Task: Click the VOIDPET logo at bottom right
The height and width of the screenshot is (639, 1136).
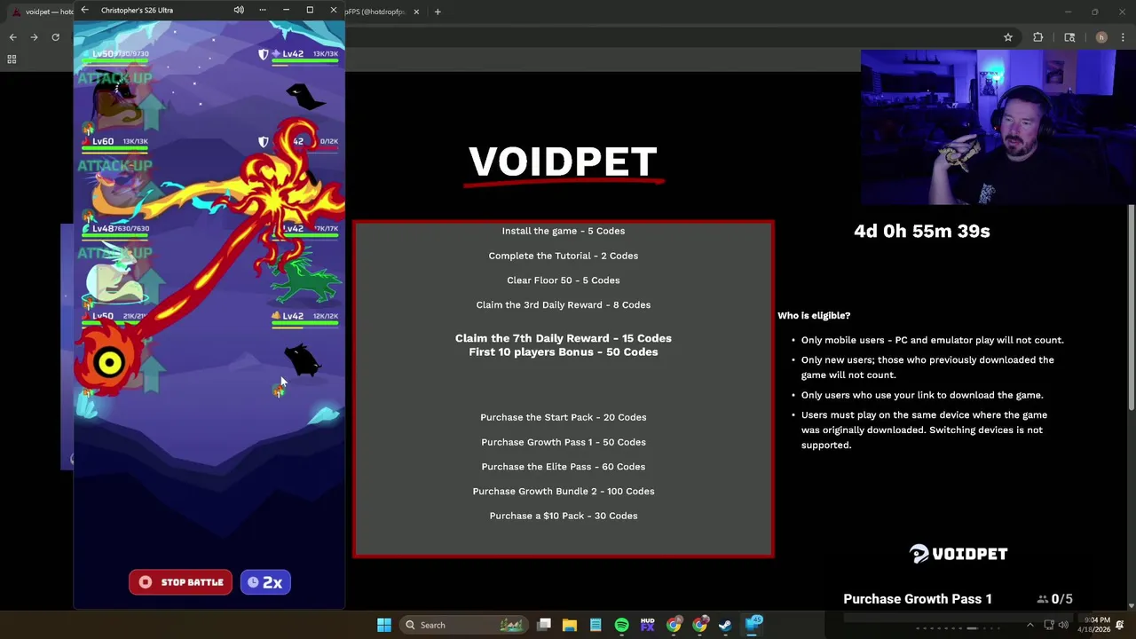Action: coord(958,554)
